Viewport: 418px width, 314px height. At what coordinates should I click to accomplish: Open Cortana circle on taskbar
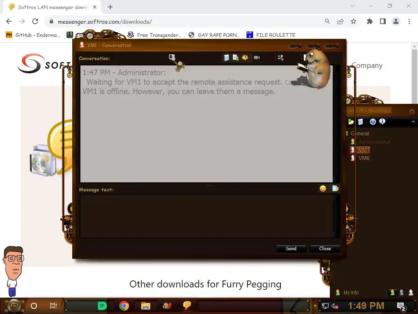click(33, 306)
